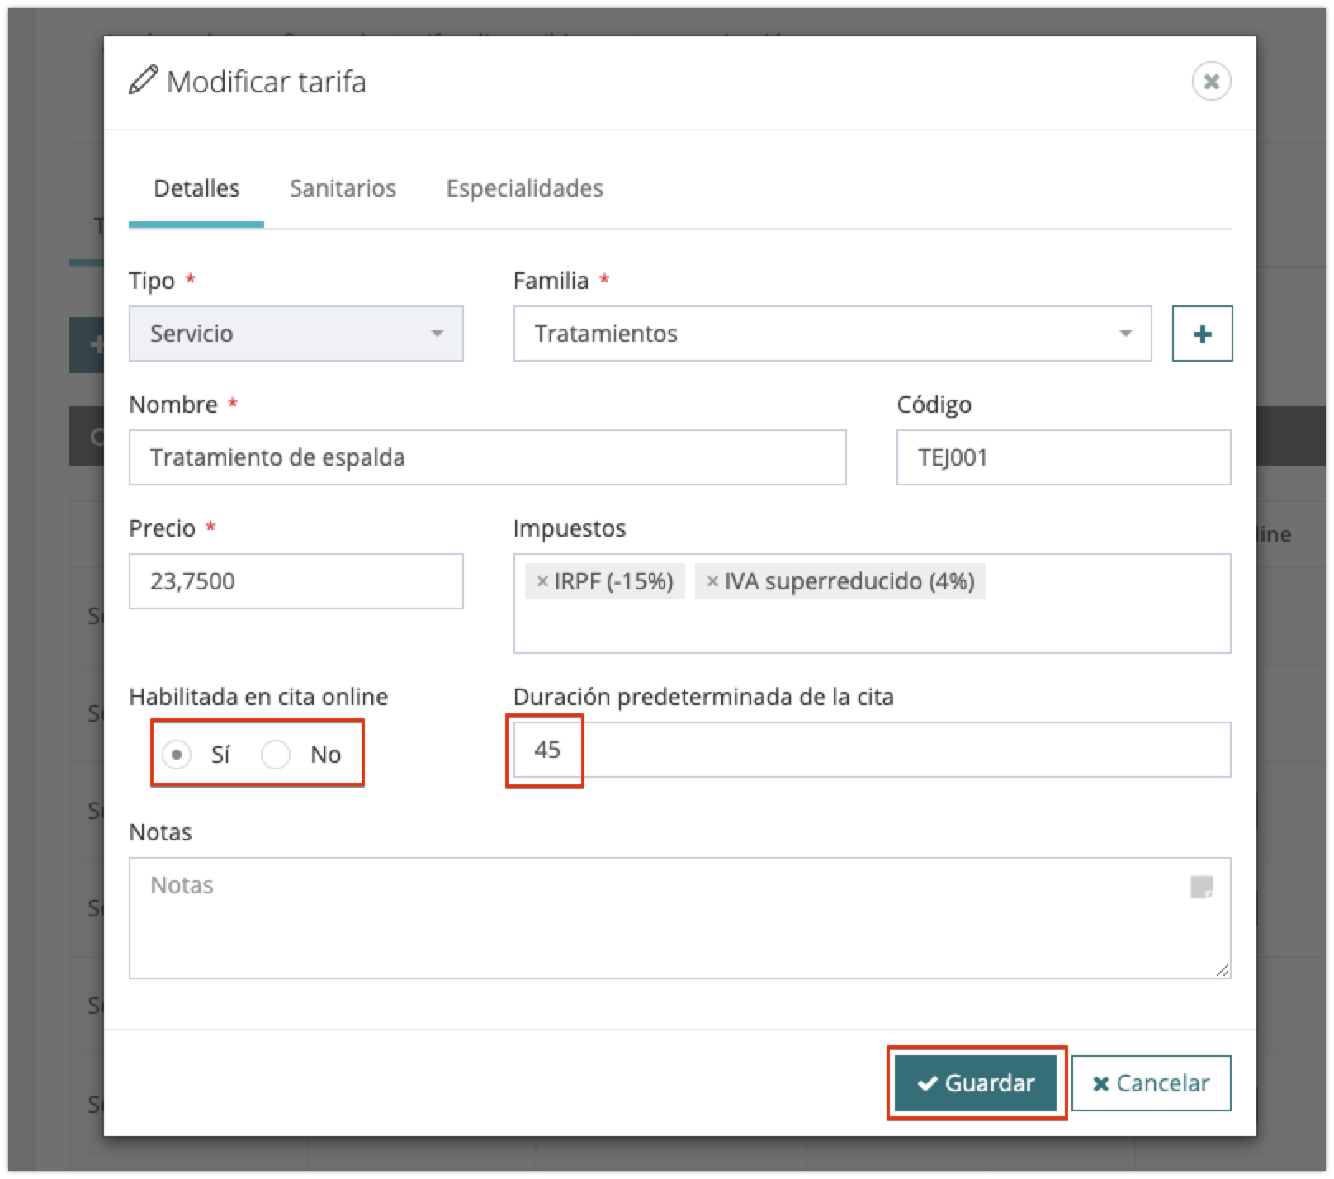Screen dimensions: 1334x1179
Task: Click the Cancelar button
Action: (x=1151, y=1083)
